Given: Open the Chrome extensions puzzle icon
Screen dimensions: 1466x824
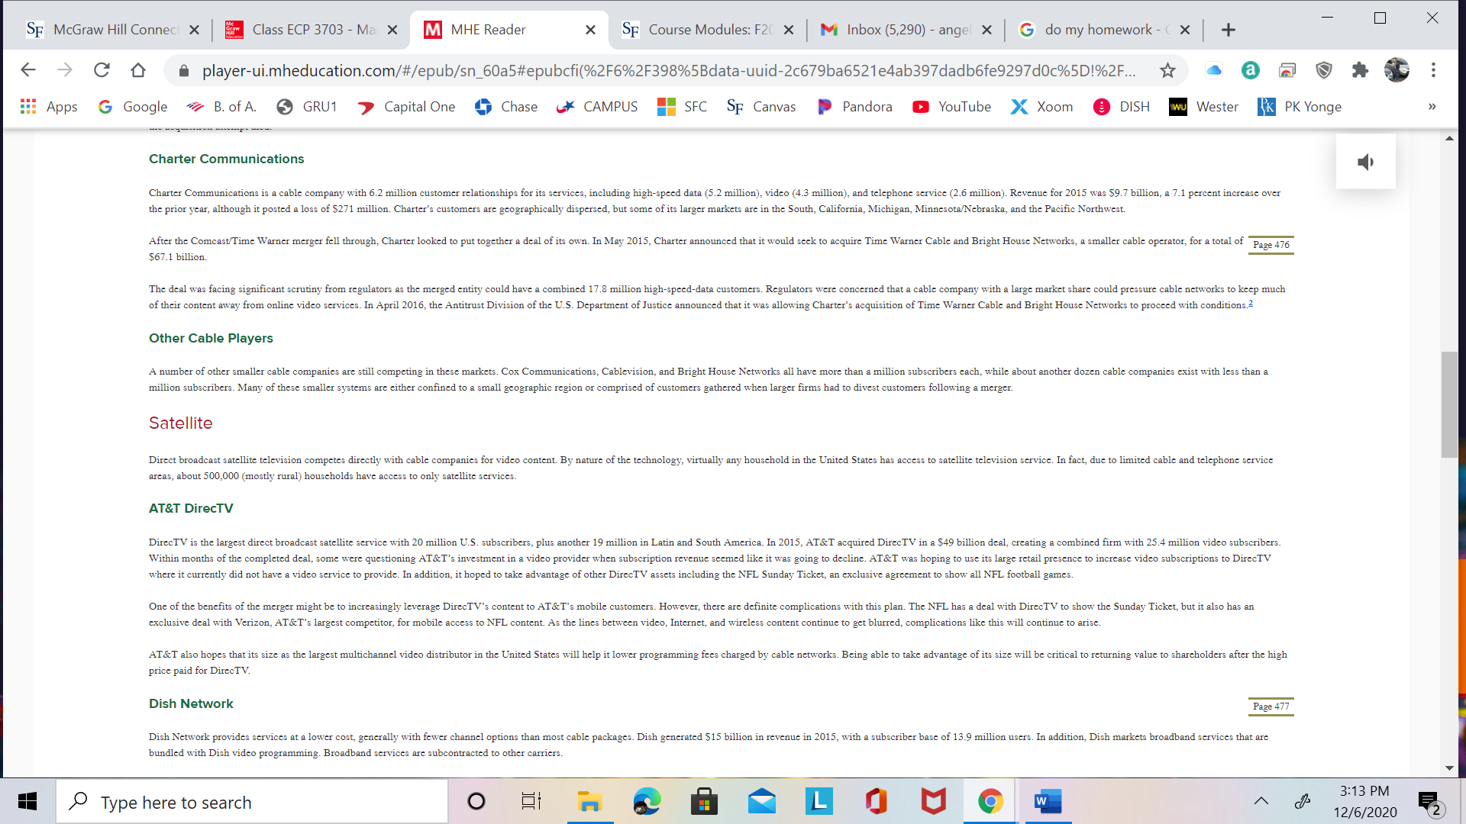Looking at the screenshot, I should pos(1360,70).
